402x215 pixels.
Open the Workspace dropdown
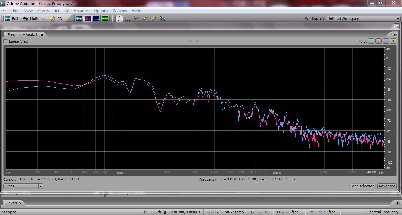click(x=397, y=19)
